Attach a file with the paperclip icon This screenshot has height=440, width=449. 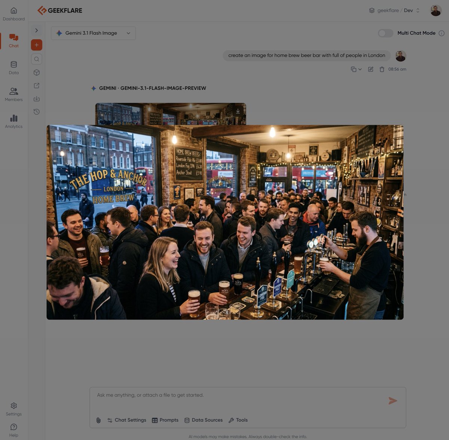coord(98,420)
